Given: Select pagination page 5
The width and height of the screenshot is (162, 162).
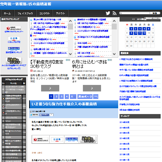Looking at the screenshot, I should click(x=73, y=97).
